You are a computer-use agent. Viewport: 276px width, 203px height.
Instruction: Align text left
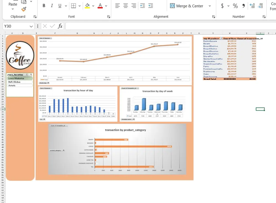tap(117, 6)
